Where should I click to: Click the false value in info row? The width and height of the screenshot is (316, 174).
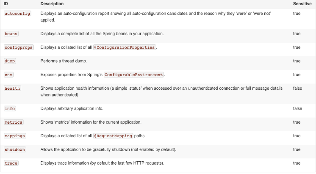click(297, 108)
